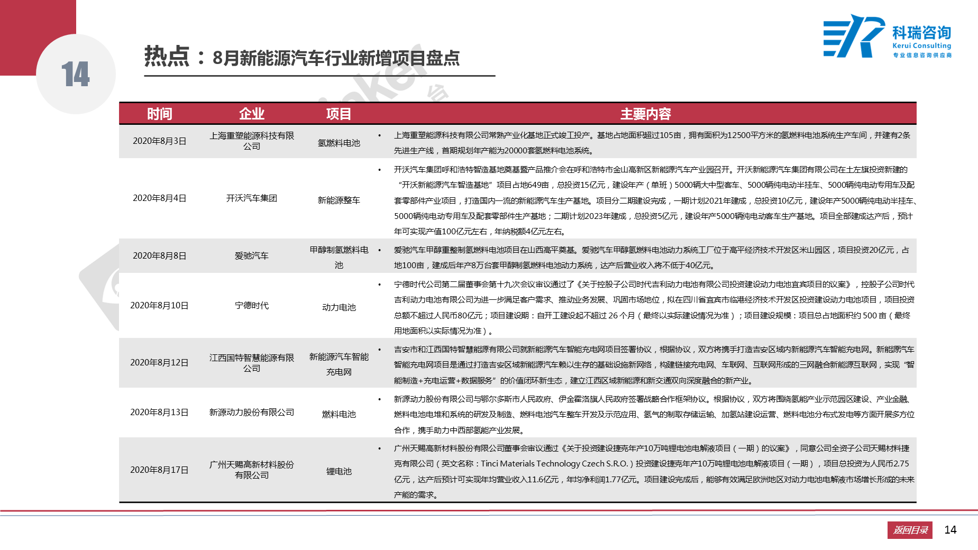Select the date cell 2020年8月10日
Screen dimensions: 978x550
[x=160, y=306]
